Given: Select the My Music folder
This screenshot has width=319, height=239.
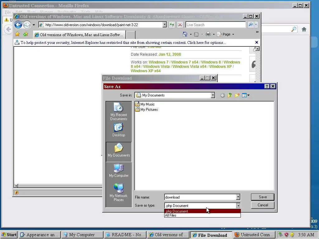Looking at the screenshot, I should [145, 104].
